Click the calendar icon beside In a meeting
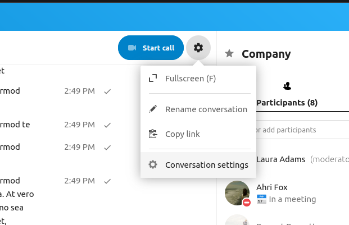This screenshot has height=225, width=349. [261, 199]
